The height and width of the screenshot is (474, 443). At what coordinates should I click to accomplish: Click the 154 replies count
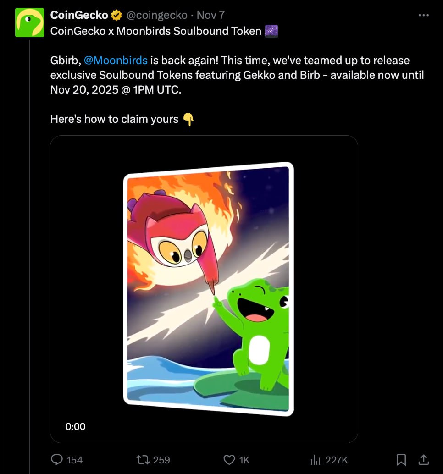[75, 460]
